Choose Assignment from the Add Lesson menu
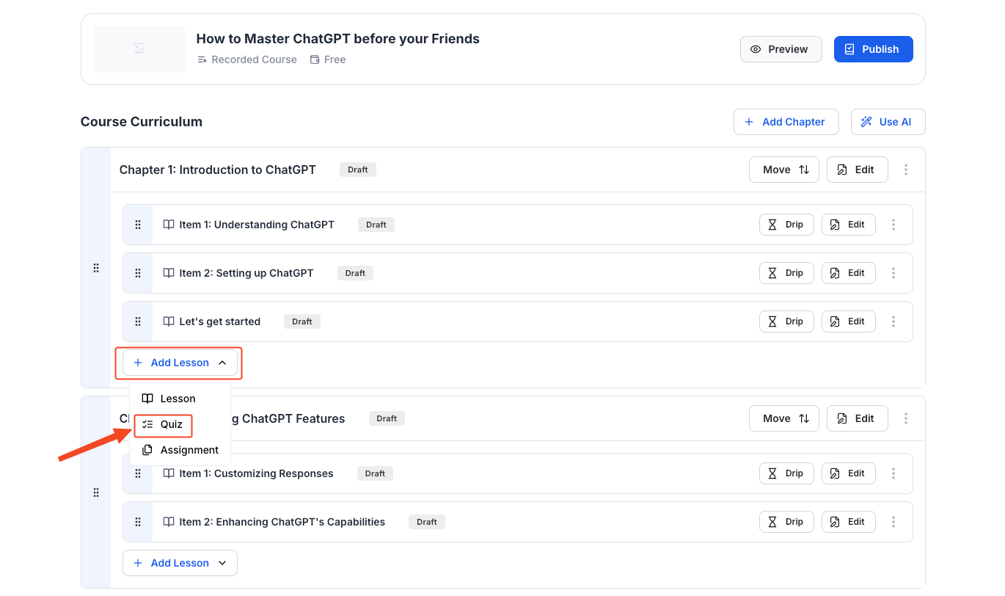Image resolution: width=1005 pixels, height=596 pixels. coord(180,450)
